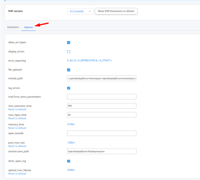This screenshot has width=200, height=180.
Task: Reset upload_max_filesize to default
Action: (x=17, y=174)
